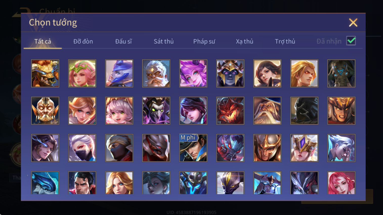Choose the purple-haired fox girl hero
This screenshot has width=383, height=215.
click(x=193, y=73)
